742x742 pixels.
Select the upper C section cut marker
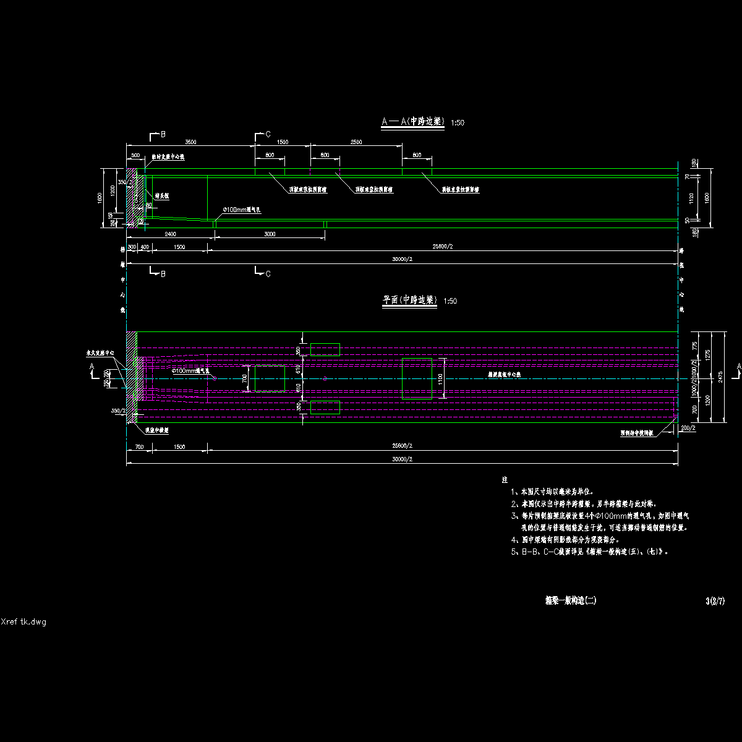262,135
